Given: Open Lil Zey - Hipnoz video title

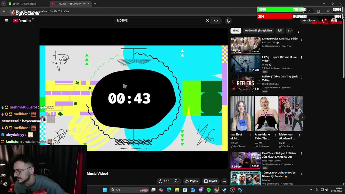Looking at the screenshot, I should [x=279, y=59].
